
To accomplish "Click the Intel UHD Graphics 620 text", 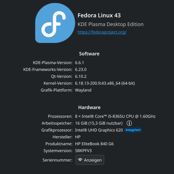I will tap(99, 130).
